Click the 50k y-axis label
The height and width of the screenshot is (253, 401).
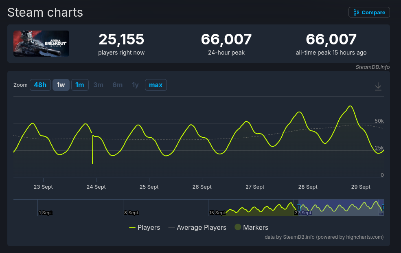pyautogui.click(x=379, y=121)
